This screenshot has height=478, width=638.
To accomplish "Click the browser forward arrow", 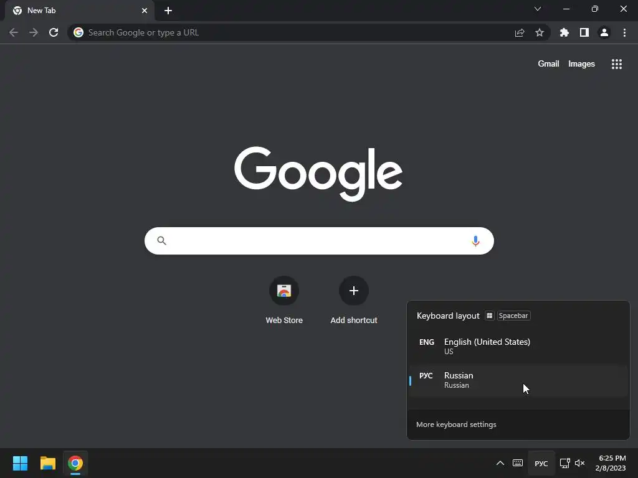I will click(34, 32).
